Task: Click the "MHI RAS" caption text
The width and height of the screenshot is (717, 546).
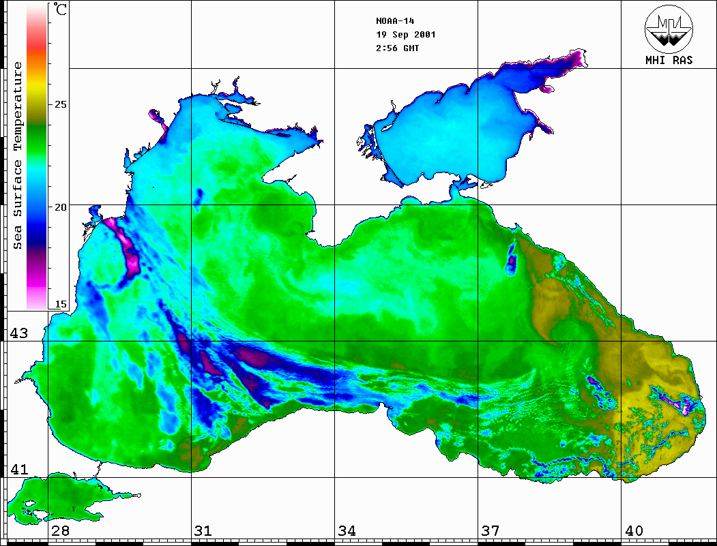Action: pyautogui.click(x=669, y=60)
